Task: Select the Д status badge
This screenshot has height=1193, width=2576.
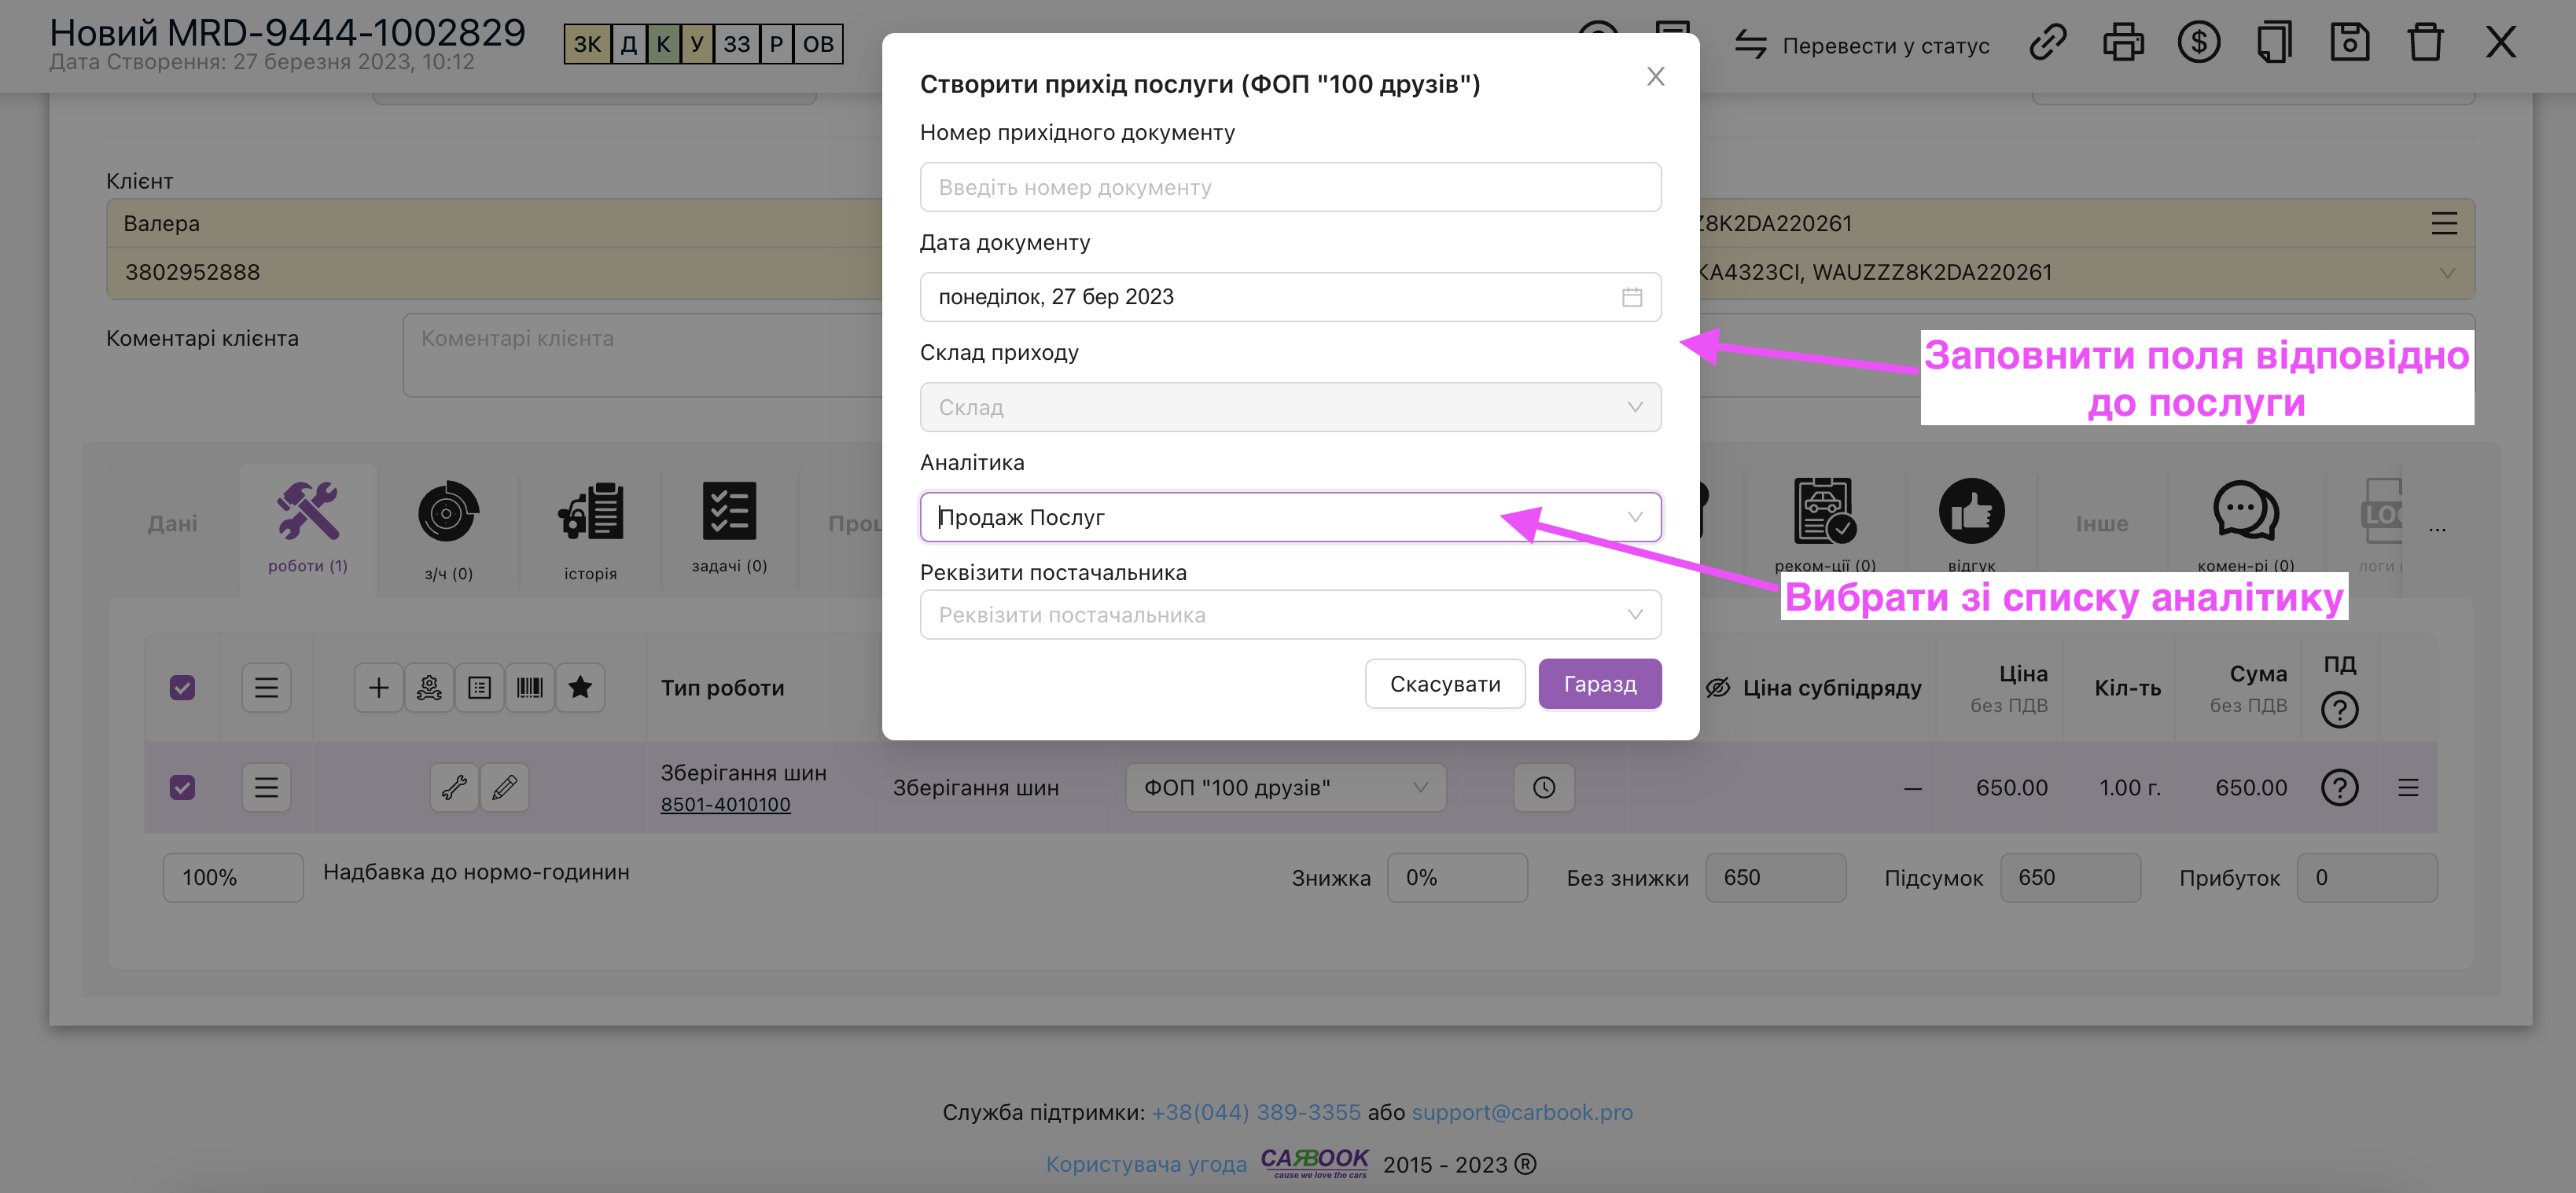Action: [x=628, y=44]
